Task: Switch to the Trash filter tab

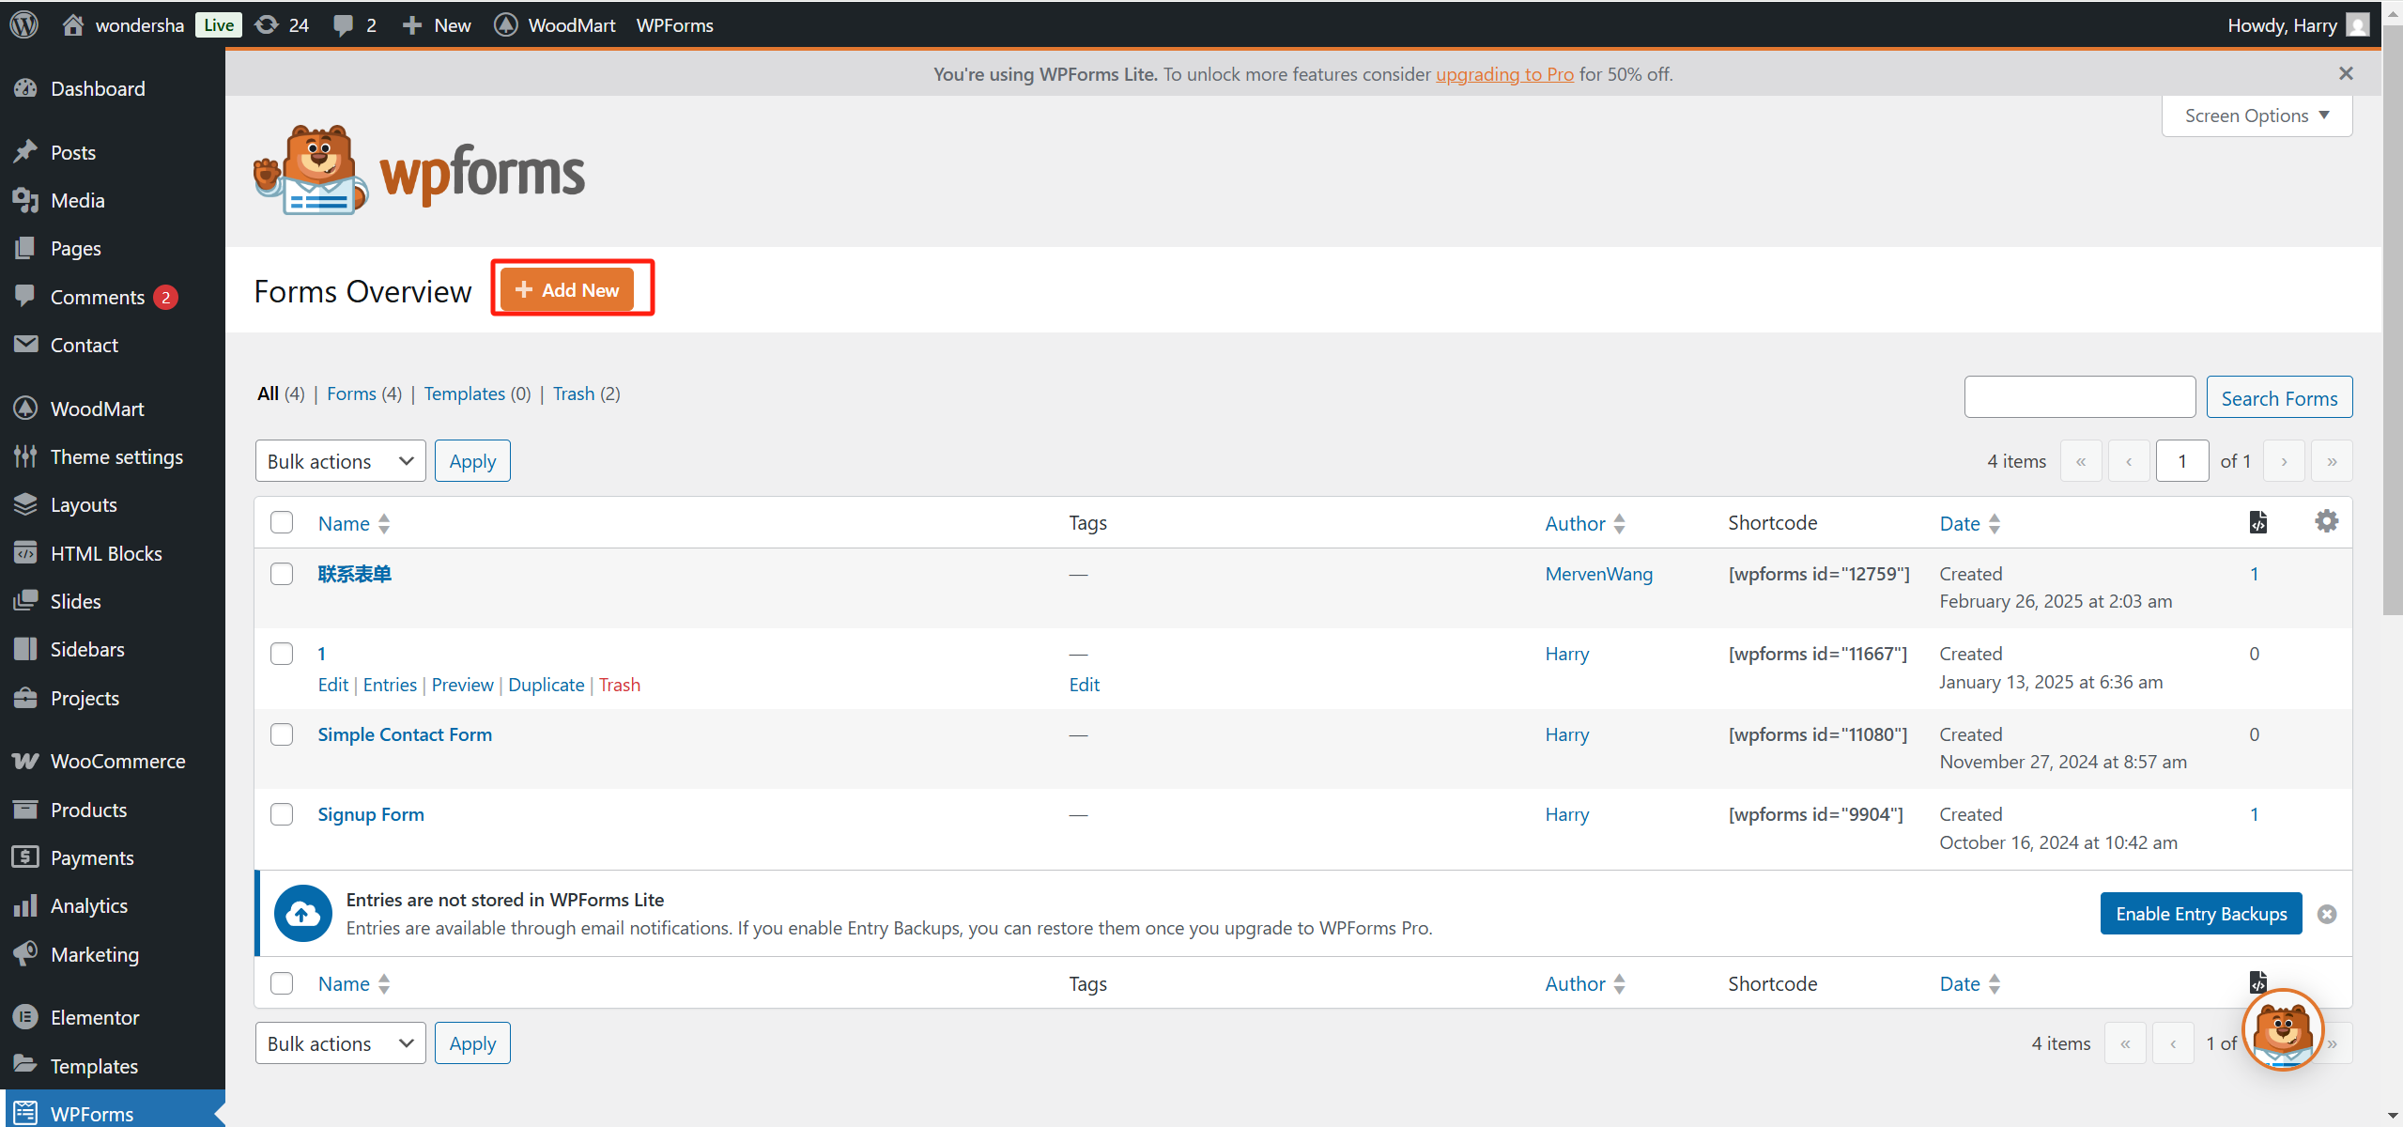Action: coord(573,394)
